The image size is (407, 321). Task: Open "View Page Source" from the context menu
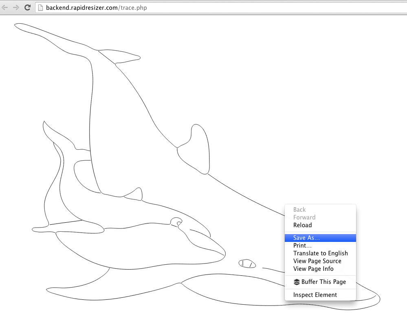(x=317, y=261)
